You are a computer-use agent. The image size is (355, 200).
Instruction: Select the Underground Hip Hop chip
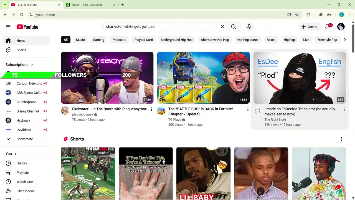coord(177,40)
